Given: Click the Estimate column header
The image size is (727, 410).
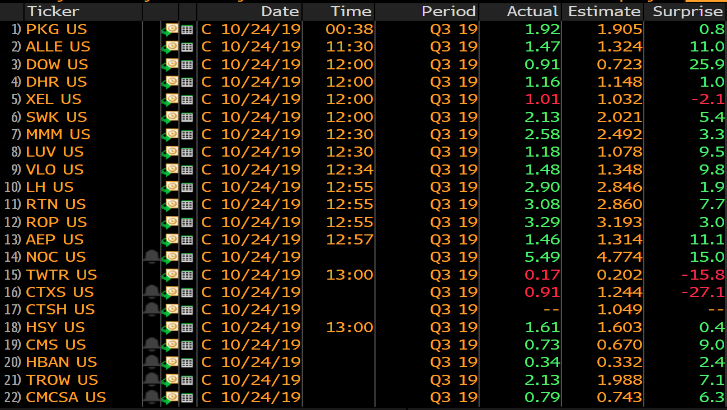Looking at the screenshot, I should tap(604, 11).
